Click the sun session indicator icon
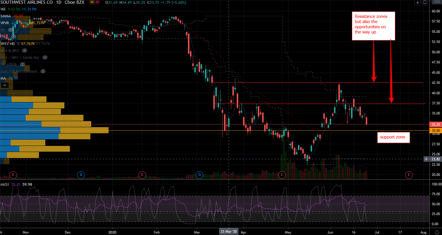This screenshot has height=235, width=442. click(92, 2)
